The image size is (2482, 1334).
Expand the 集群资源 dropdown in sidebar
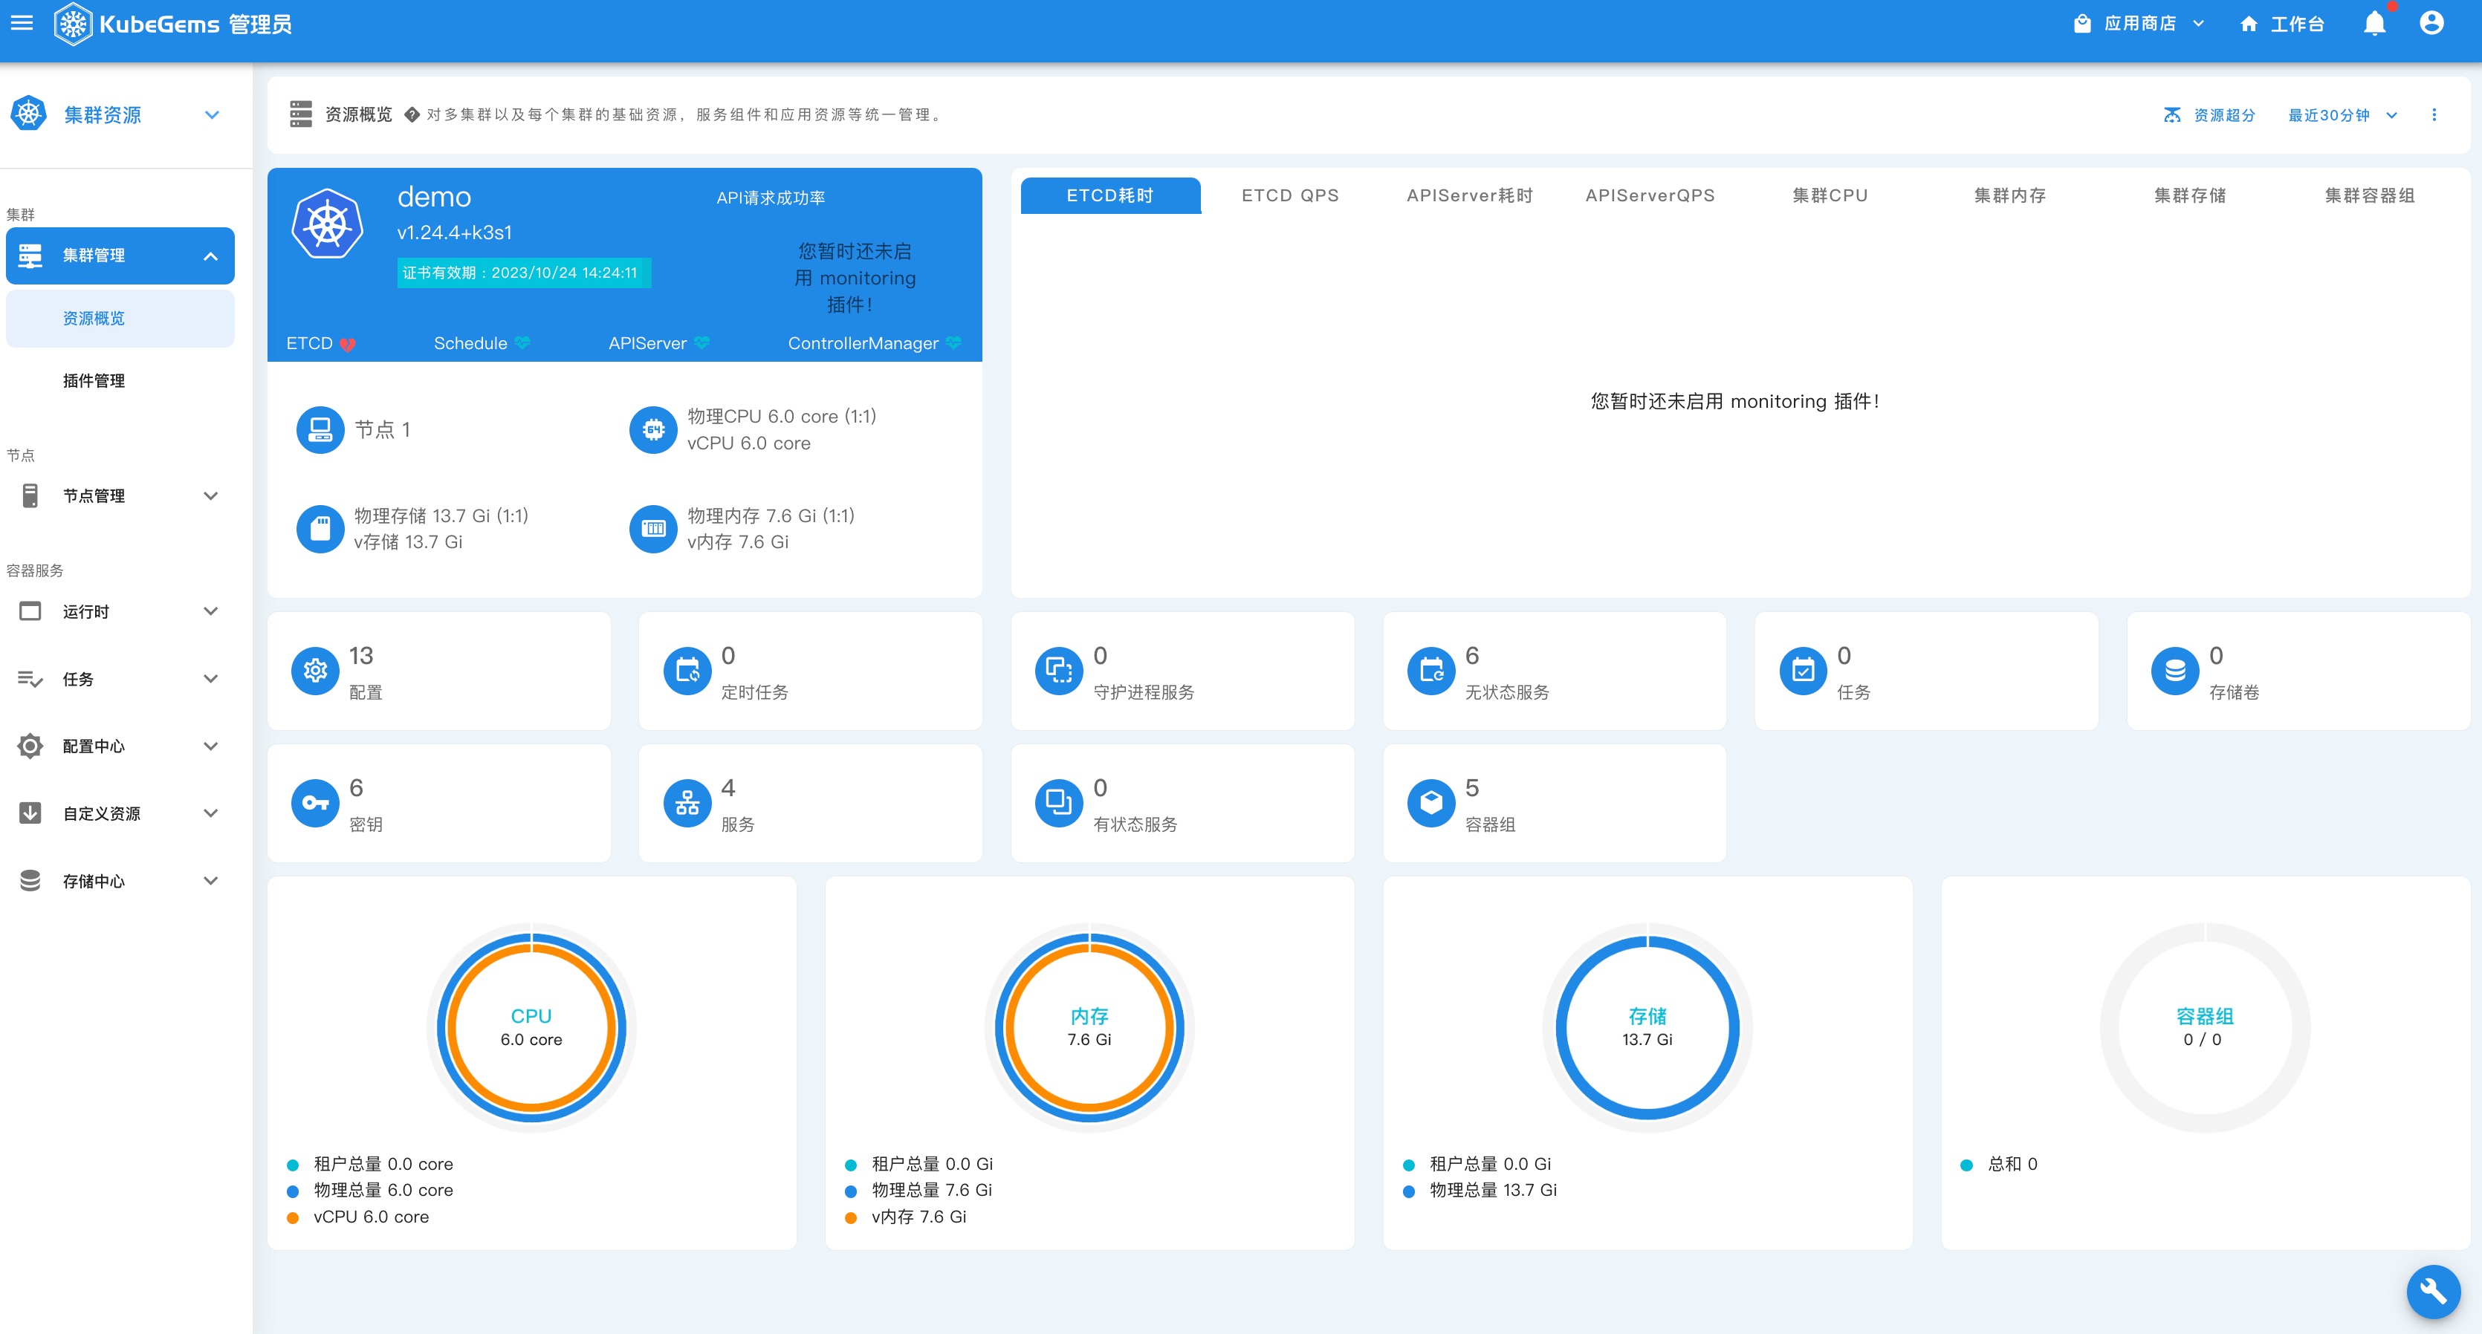pos(212,114)
